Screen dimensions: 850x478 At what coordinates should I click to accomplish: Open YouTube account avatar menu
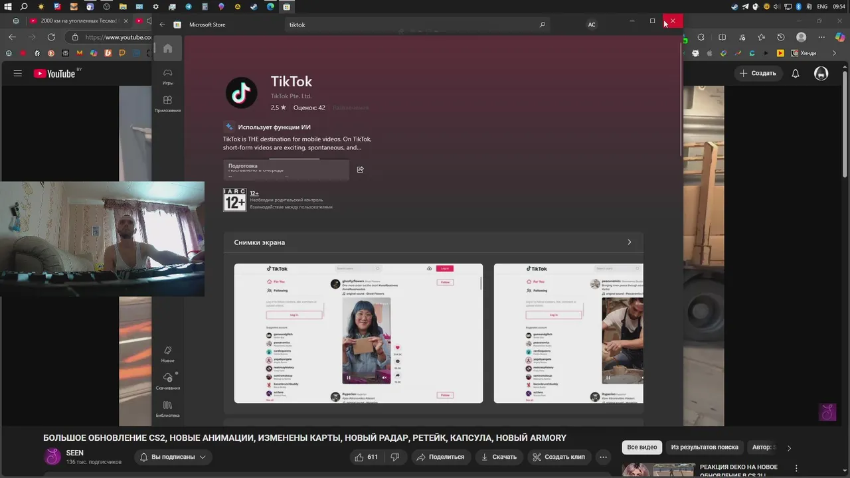click(821, 73)
